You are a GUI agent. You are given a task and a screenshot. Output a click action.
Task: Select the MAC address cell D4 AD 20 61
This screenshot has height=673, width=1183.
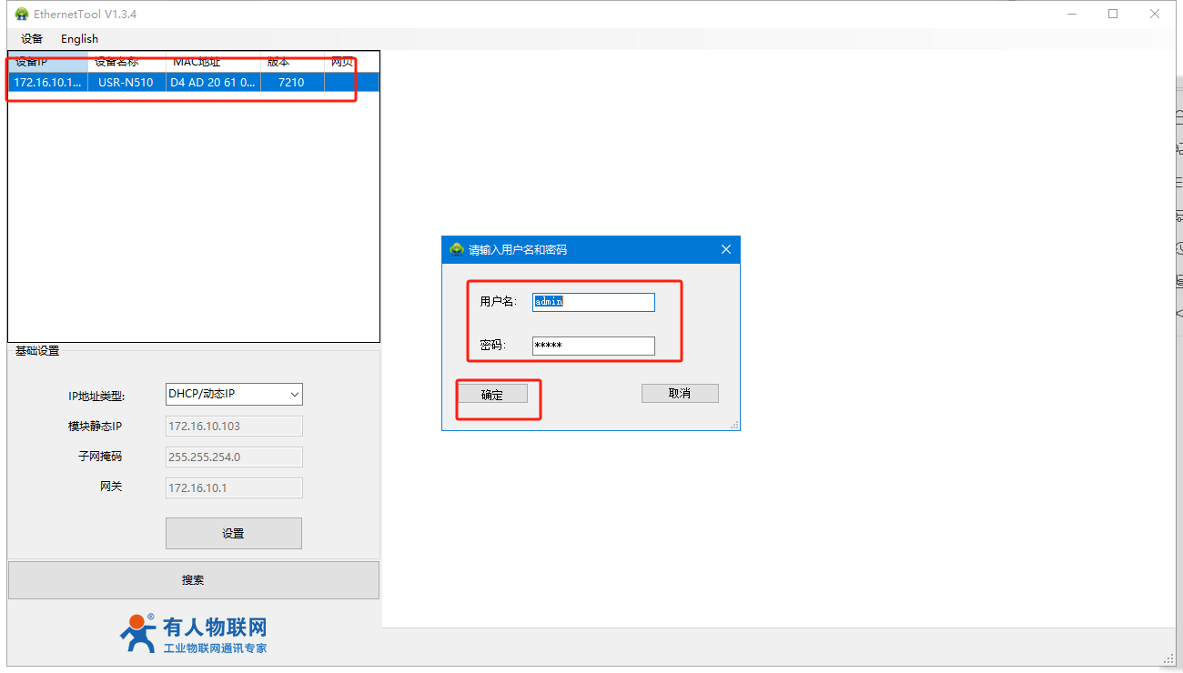tap(213, 82)
